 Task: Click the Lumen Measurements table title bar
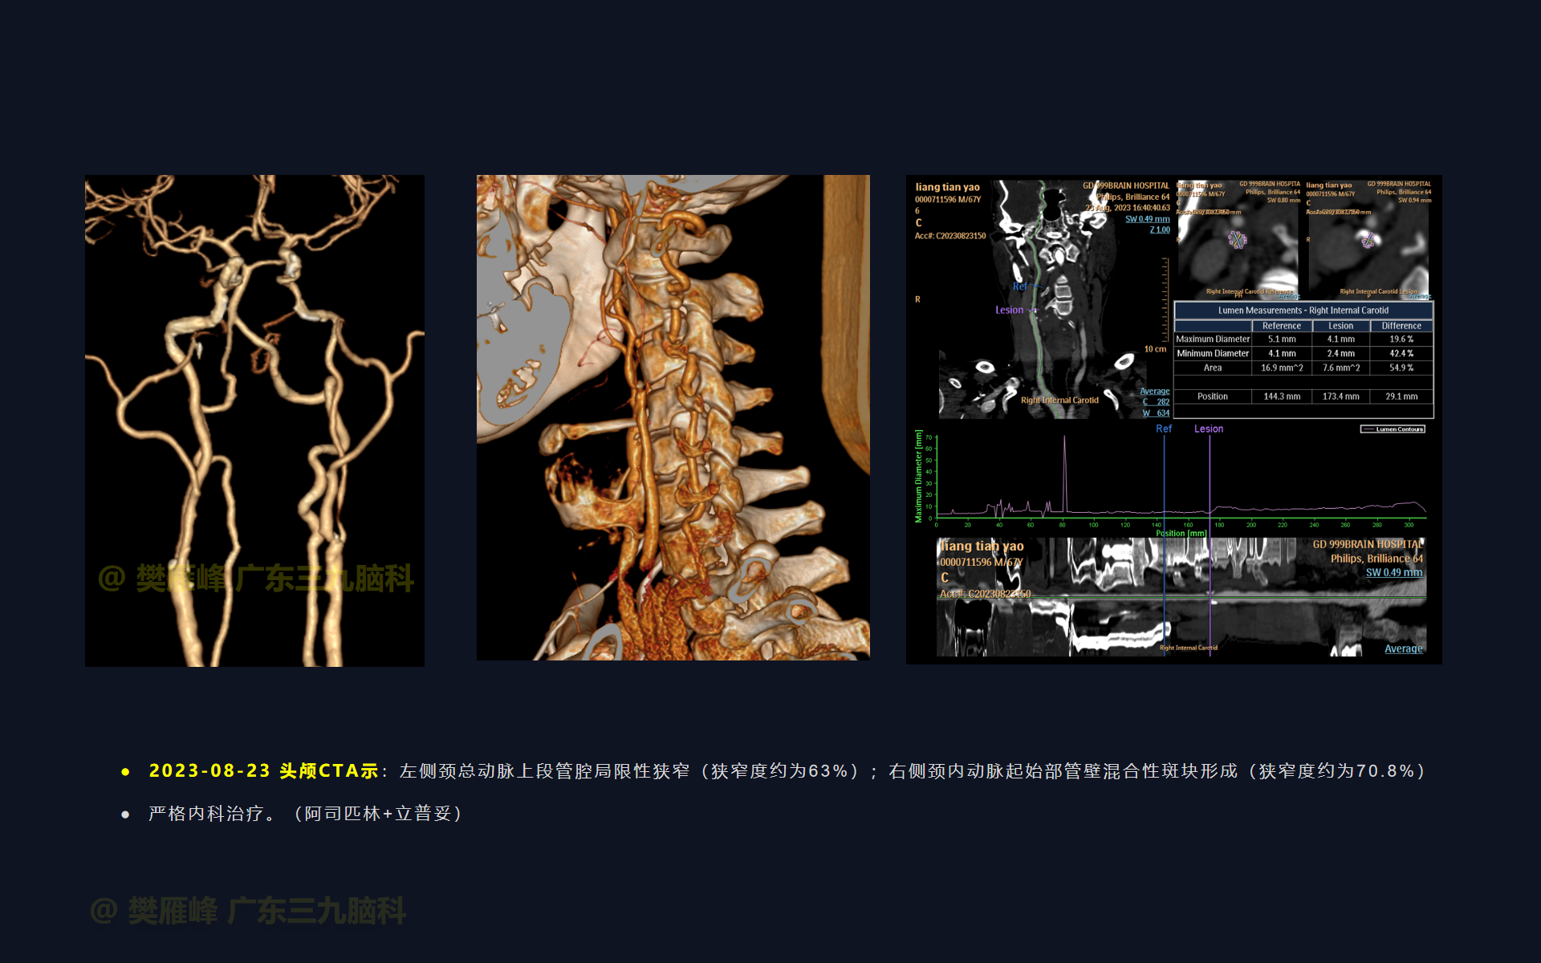click(x=1303, y=311)
